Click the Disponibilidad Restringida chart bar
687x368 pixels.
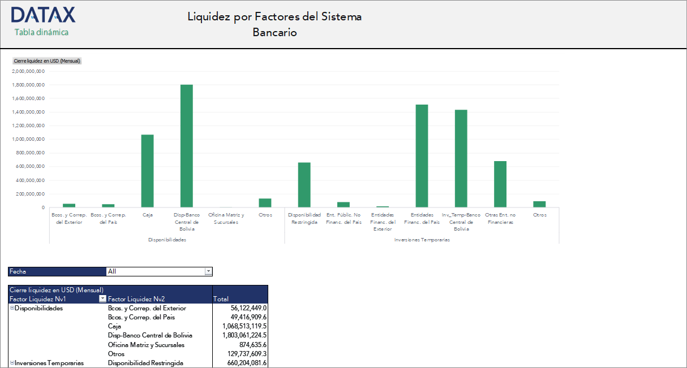click(305, 184)
